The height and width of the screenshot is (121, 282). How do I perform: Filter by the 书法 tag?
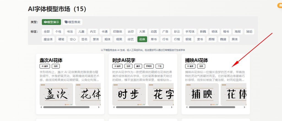tap(70, 31)
